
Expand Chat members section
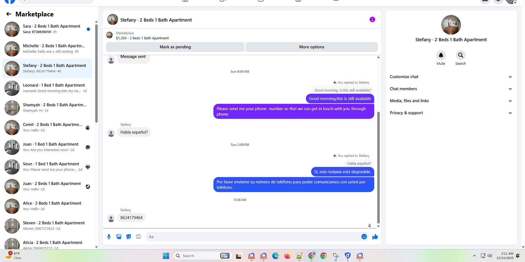451,89
